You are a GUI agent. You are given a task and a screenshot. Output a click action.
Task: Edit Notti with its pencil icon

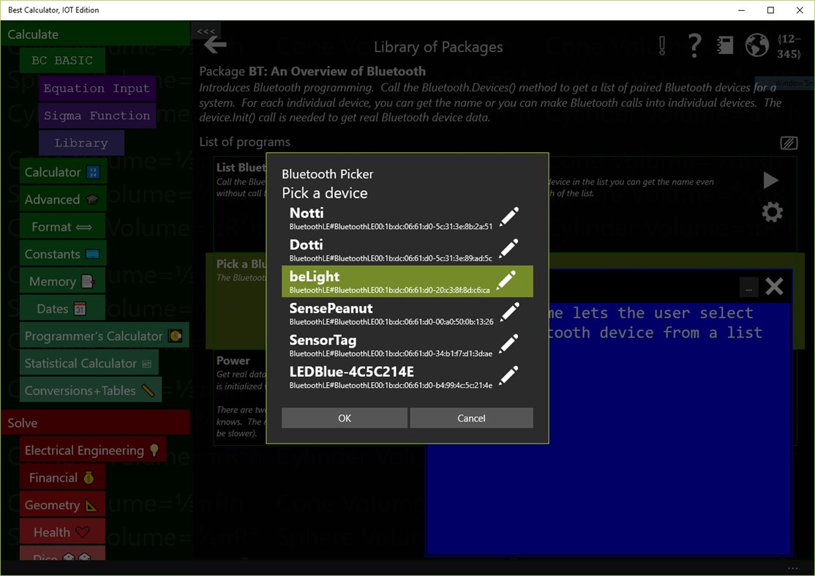pyautogui.click(x=509, y=215)
